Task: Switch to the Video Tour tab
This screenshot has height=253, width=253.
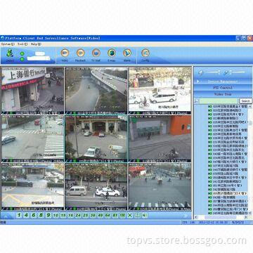Action: point(223,94)
